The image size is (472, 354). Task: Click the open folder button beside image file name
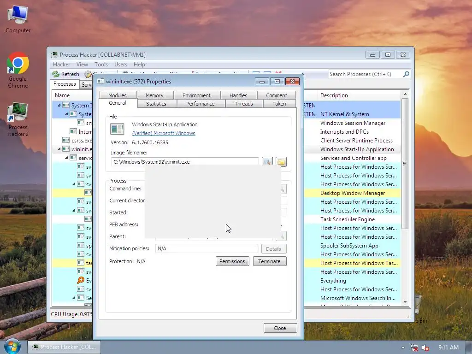tap(281, 162)
